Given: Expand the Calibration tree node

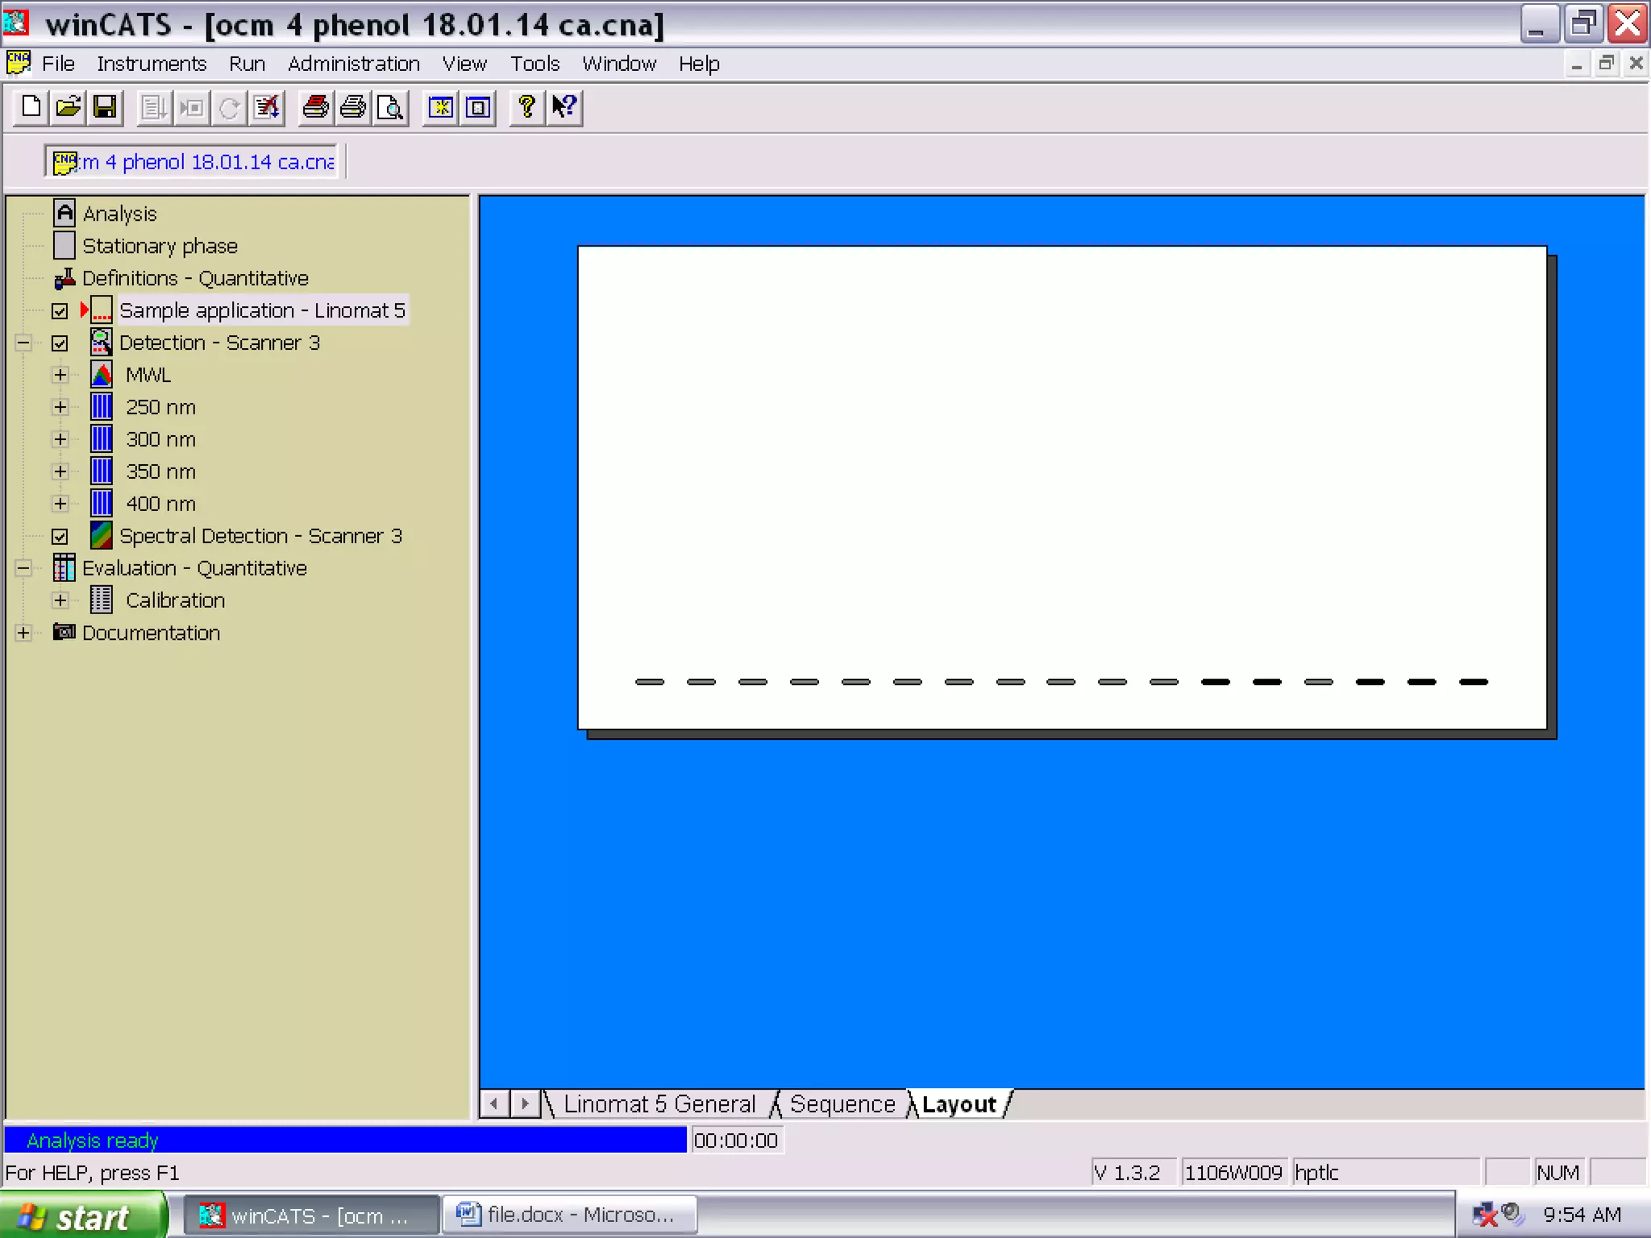Looking at the screenshot, I should click(60, 600).
